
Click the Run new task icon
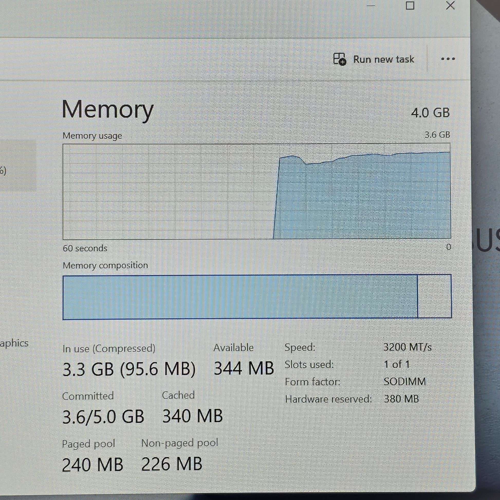[339, 59]
